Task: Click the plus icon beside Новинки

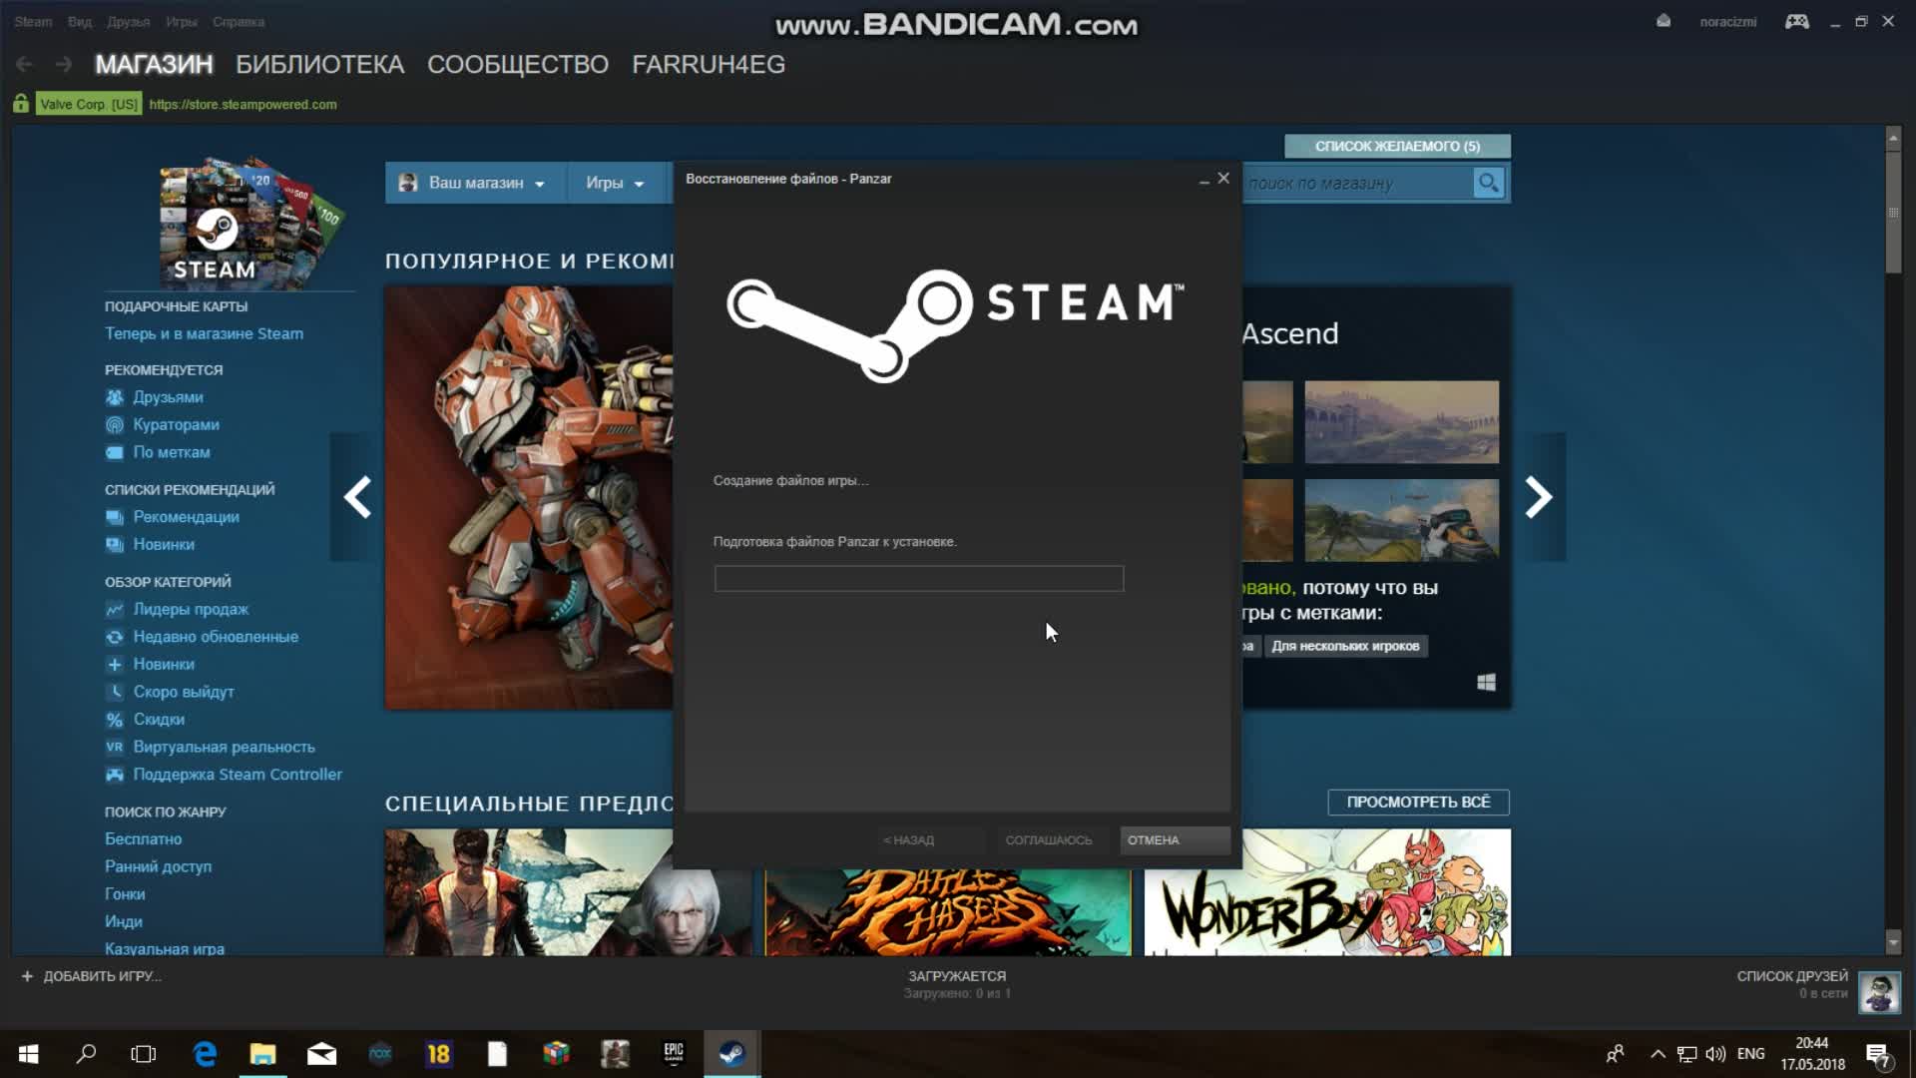Action: click(x=115, y=664)
